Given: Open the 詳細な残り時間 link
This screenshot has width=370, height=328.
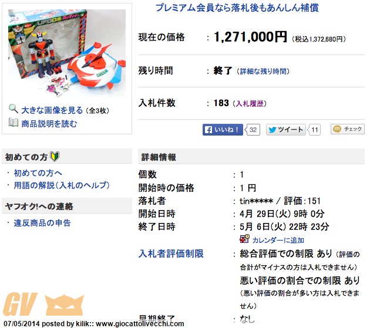Looking at the screenshot, I should point(263,71).
